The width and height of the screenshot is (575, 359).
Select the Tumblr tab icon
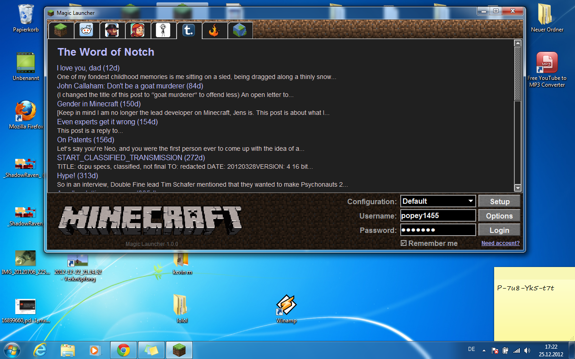coord(189,30)
